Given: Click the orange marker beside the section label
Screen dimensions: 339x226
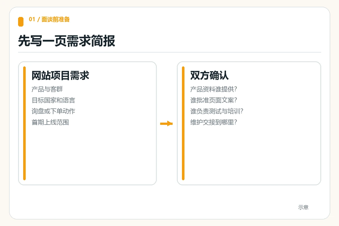Looking at the screenshot, I should 21,22.
